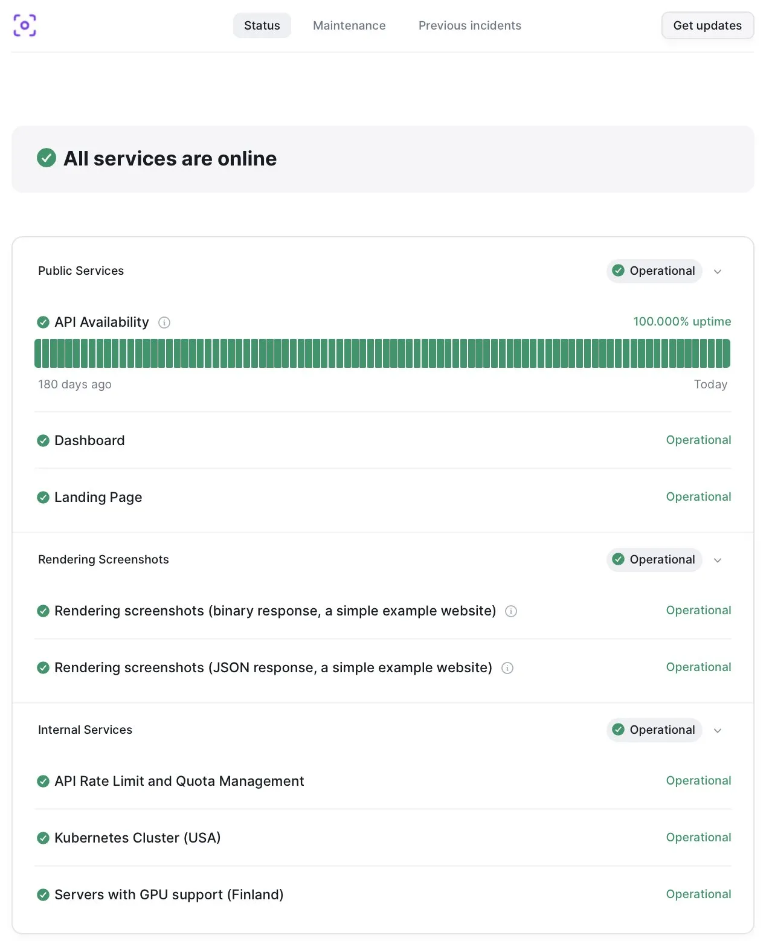Click the check inside Public Services Operational badge

[x=618, y=271]
